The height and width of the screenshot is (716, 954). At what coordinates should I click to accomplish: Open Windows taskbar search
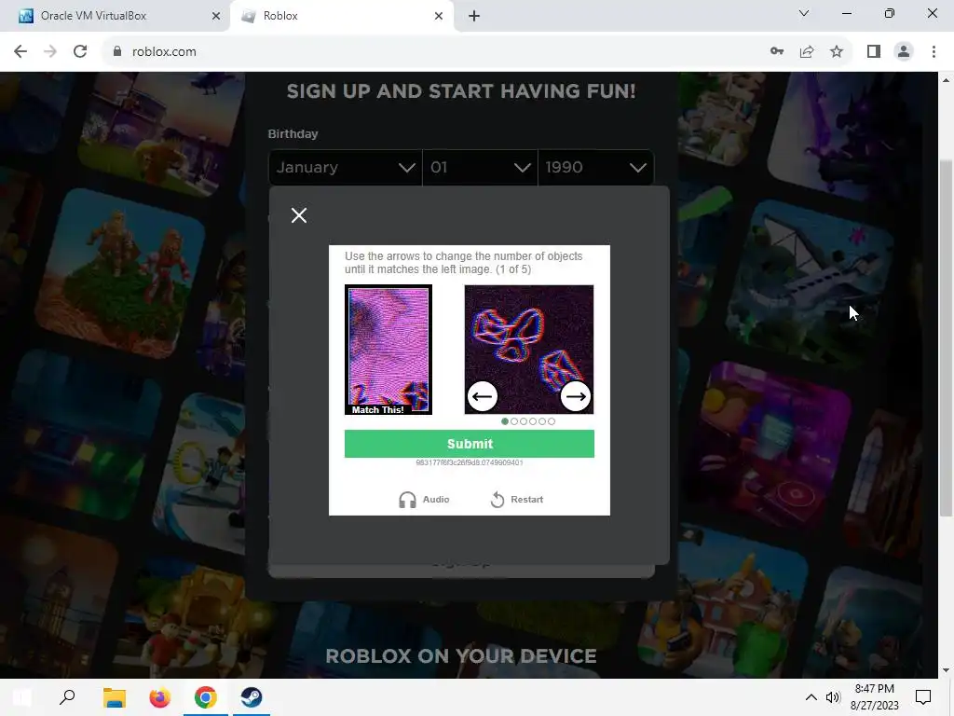[67, 697]
